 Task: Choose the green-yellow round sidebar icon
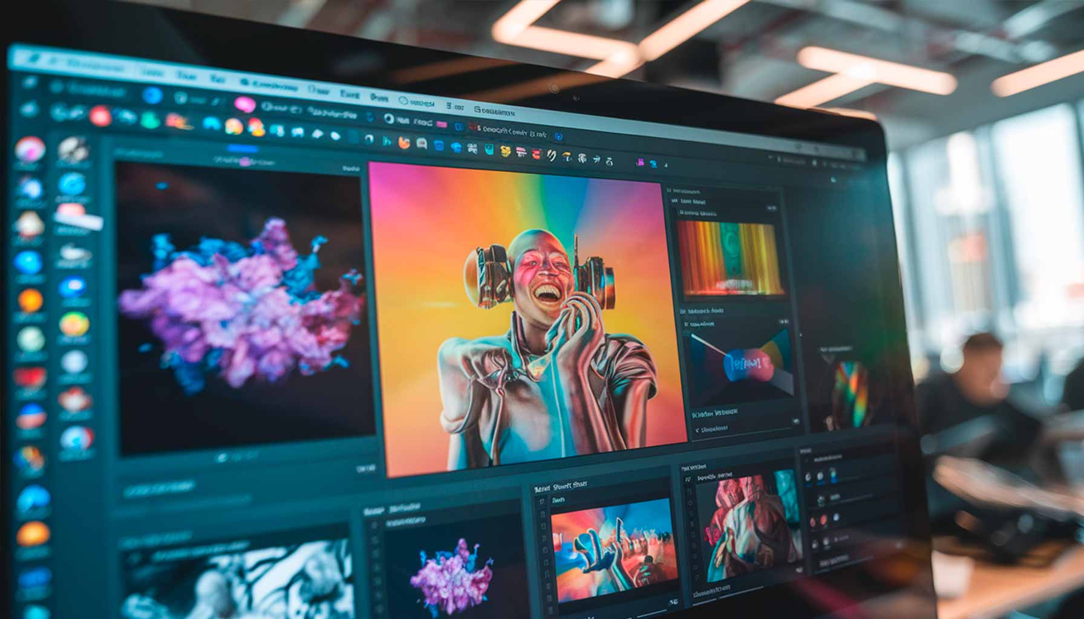(x=74, y=325)
